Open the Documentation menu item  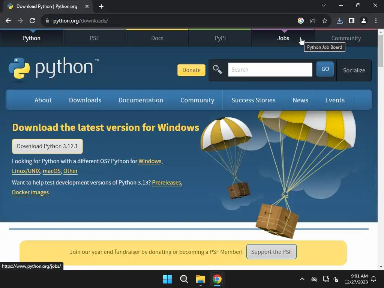coord(141,100)
